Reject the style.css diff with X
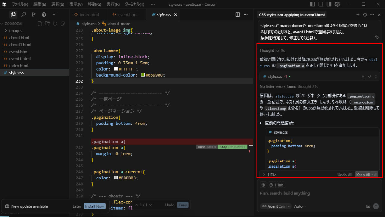 coord(363,77)
